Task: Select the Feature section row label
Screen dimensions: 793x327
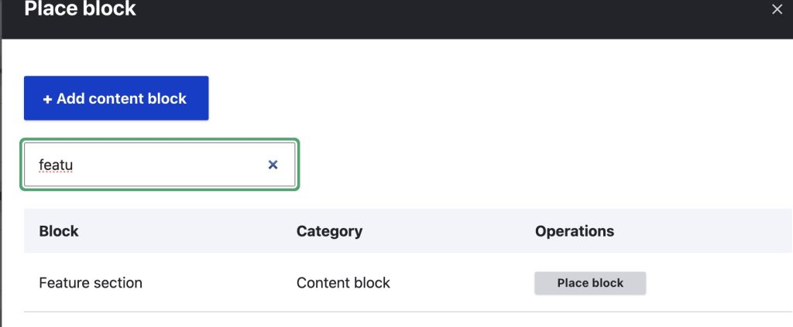Action: click(91, 283)
